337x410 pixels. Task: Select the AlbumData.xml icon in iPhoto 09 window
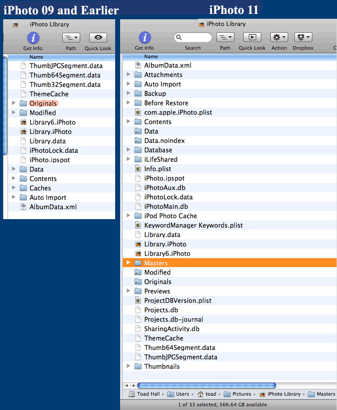pos(23,207)
